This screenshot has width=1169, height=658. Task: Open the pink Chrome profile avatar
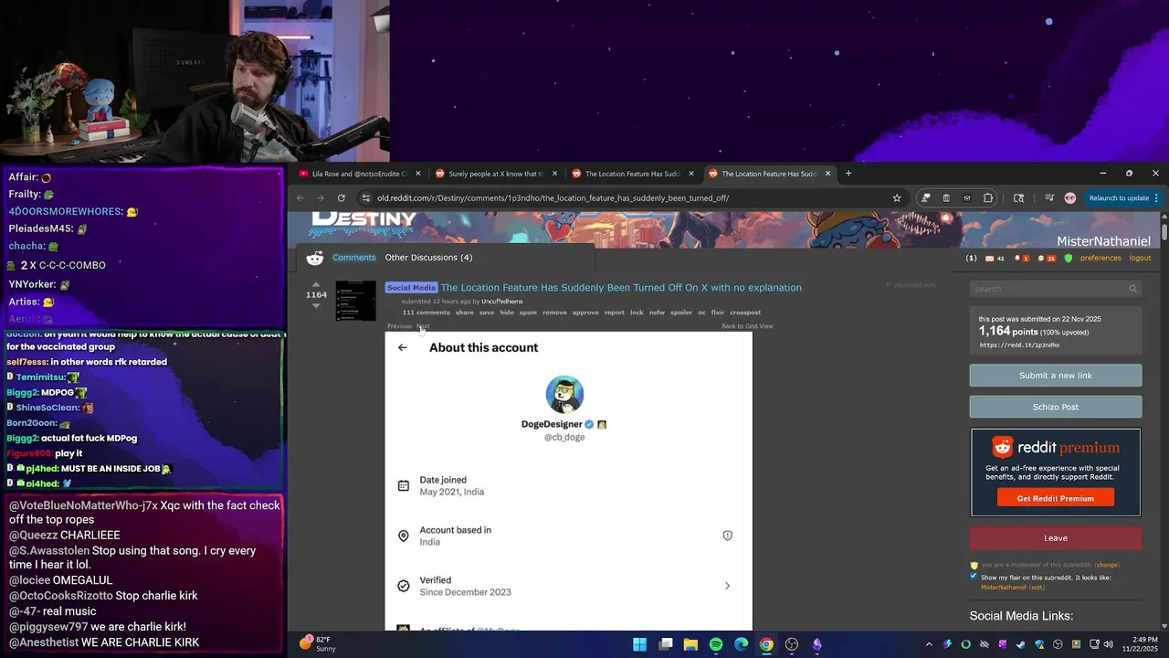coord(1070,198)
